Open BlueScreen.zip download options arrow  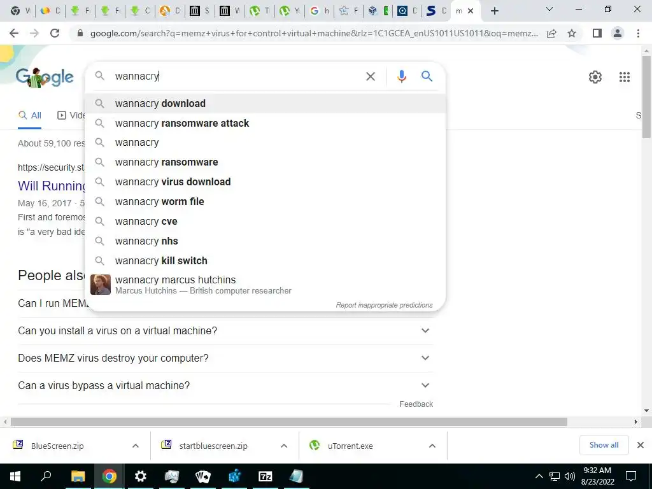click(136, 446)
